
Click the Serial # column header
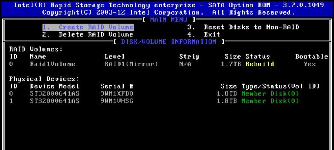[x=117, y=86]
